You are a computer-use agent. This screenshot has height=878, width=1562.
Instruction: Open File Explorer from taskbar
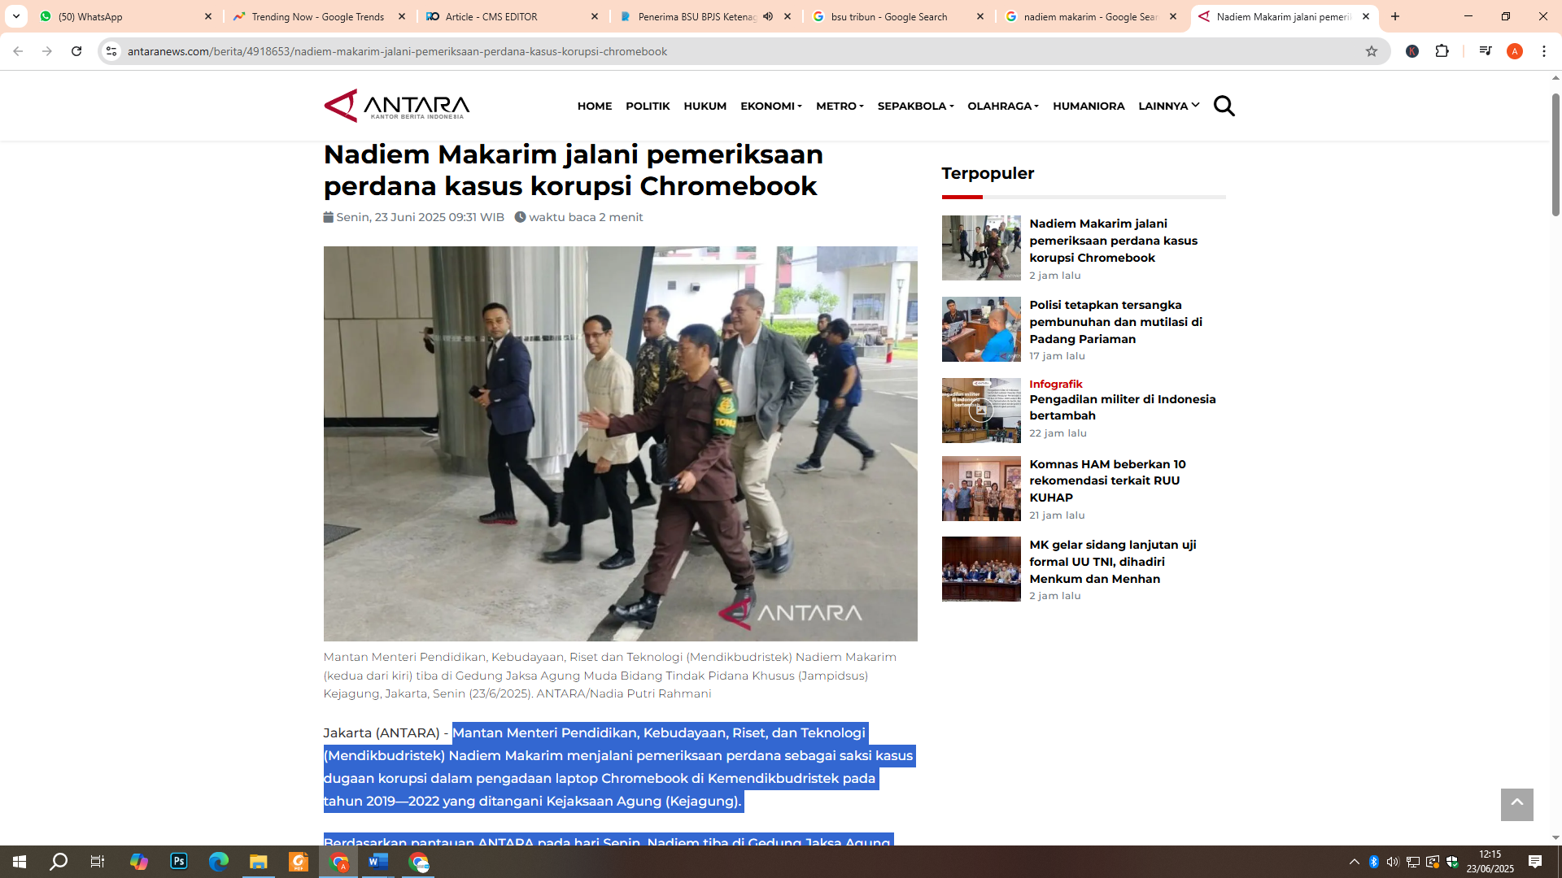(x=259, y=862)
